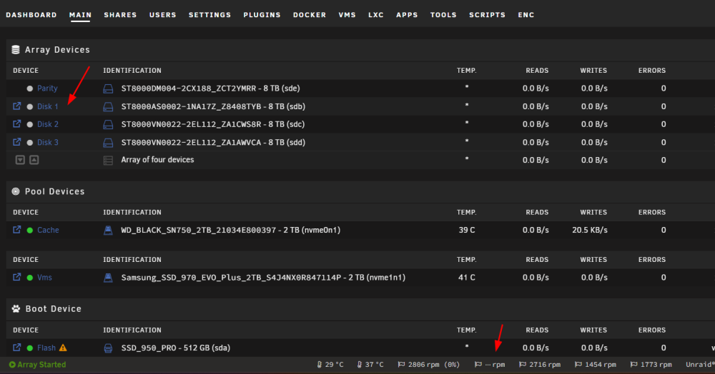Click the Array Devices stack icon

16,49
